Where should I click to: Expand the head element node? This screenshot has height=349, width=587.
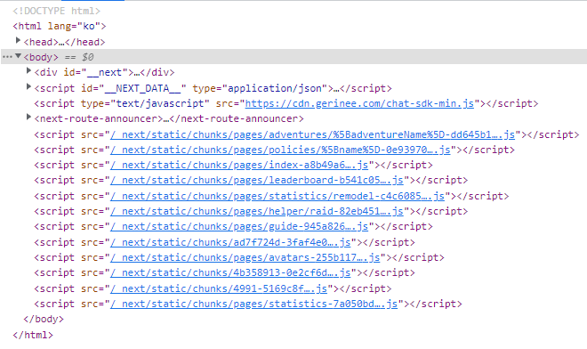(x=18, y=40)
